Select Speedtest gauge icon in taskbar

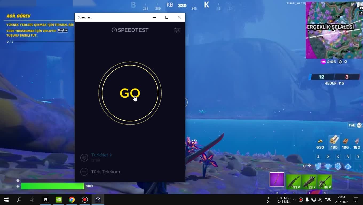tap(98, 199)
